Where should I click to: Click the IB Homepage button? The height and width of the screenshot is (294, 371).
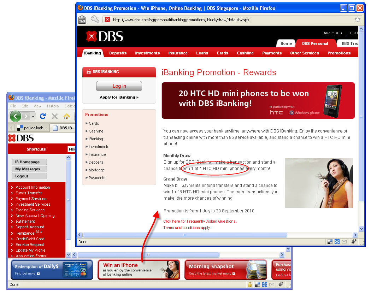click(29, 162)
